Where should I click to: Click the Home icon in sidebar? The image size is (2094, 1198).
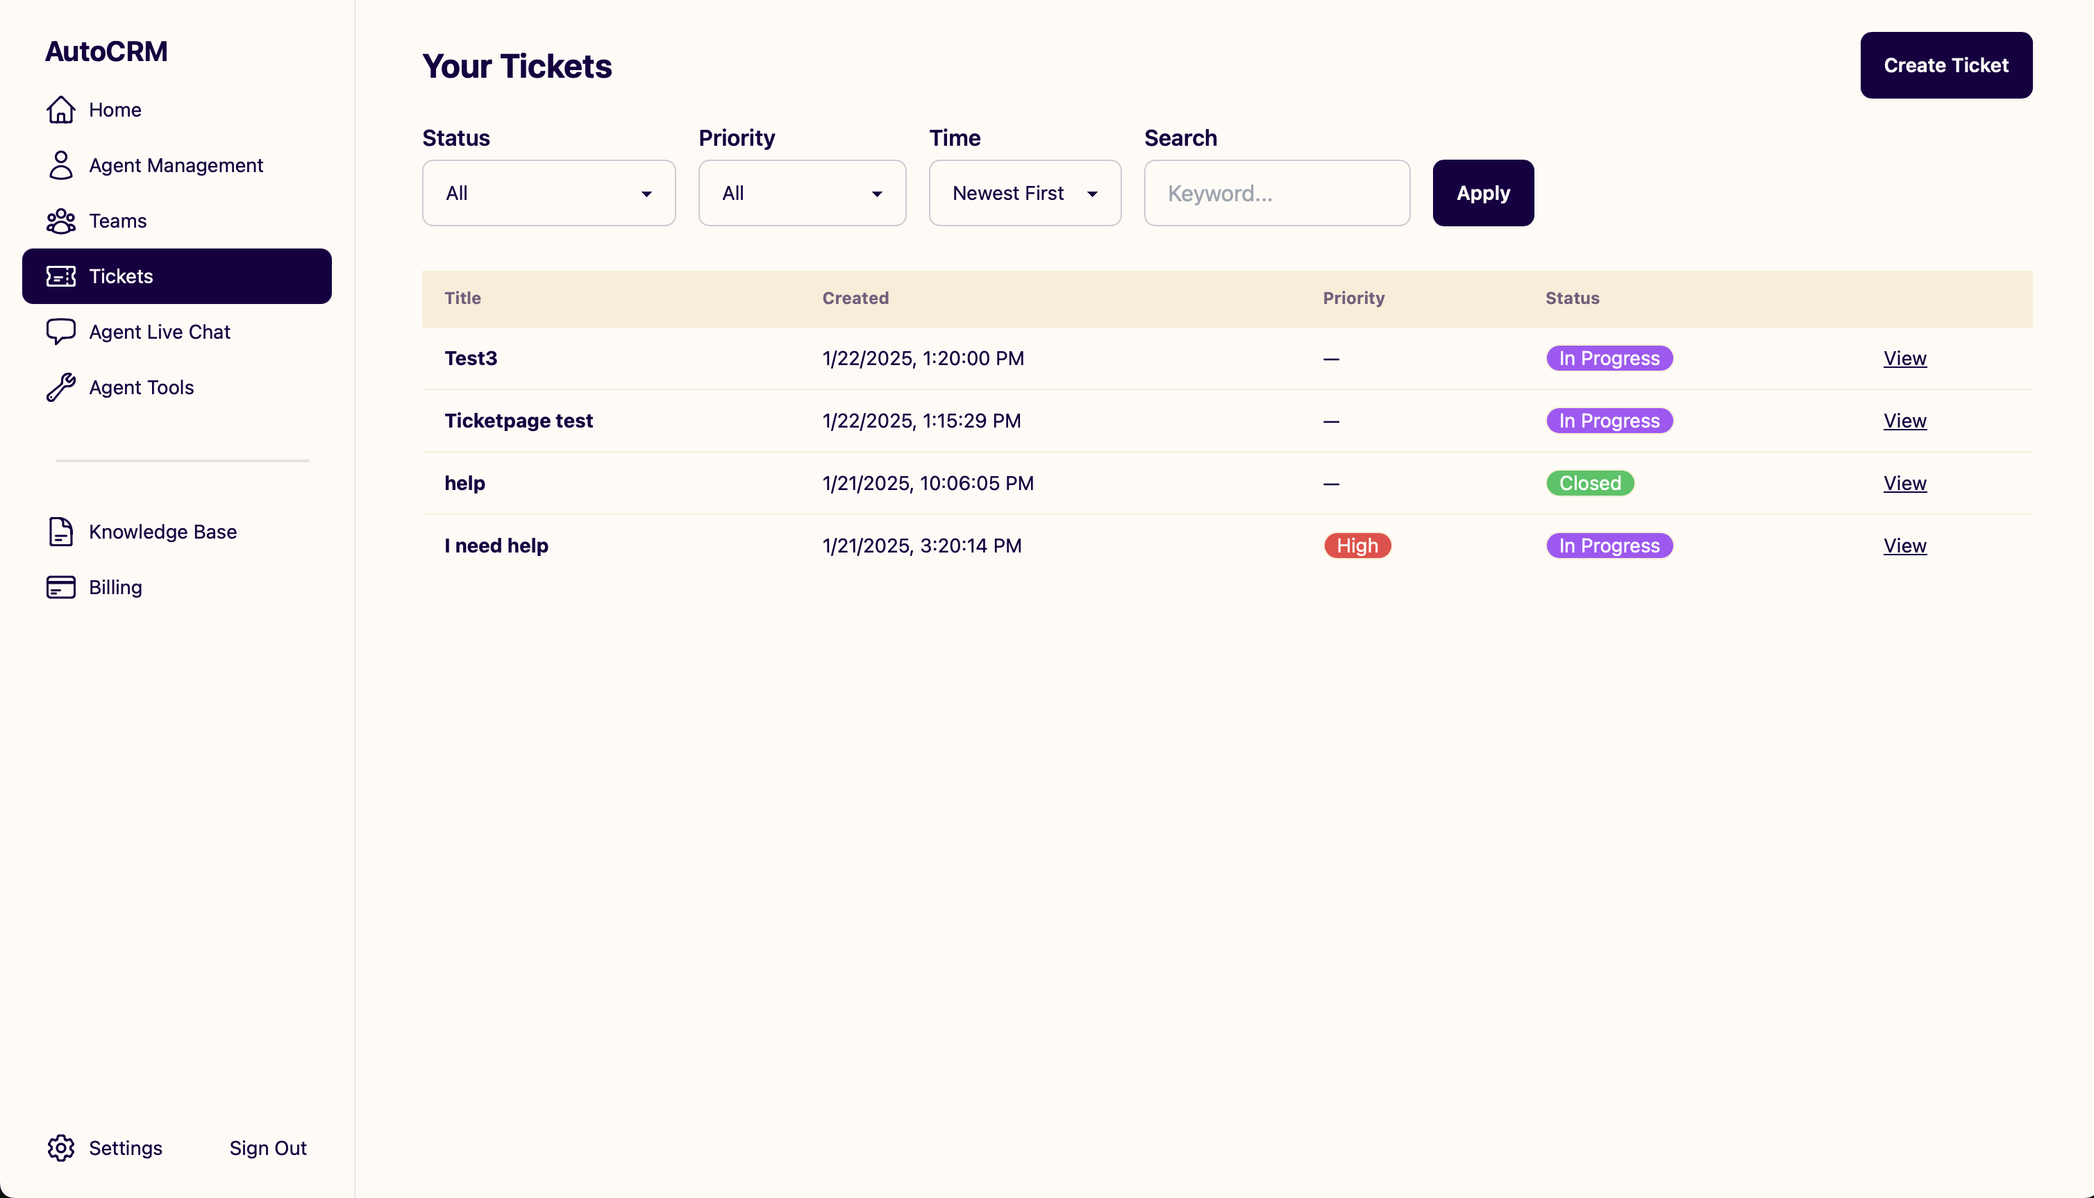coord(61,110)
